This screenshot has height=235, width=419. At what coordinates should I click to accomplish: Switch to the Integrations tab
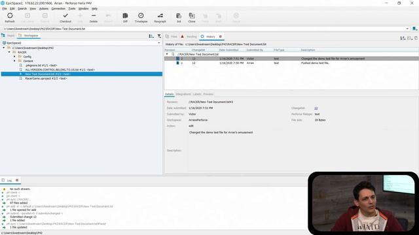tap(183, 94)
